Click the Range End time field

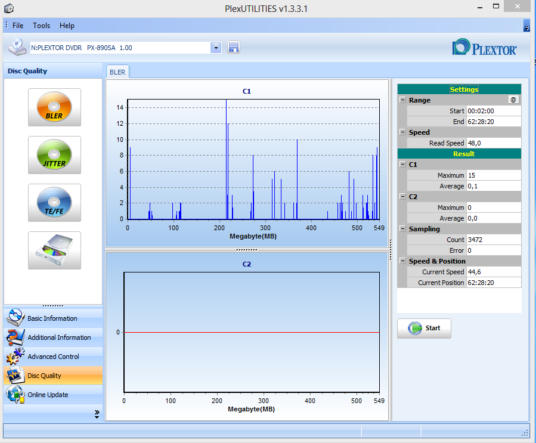click(494, 122)
